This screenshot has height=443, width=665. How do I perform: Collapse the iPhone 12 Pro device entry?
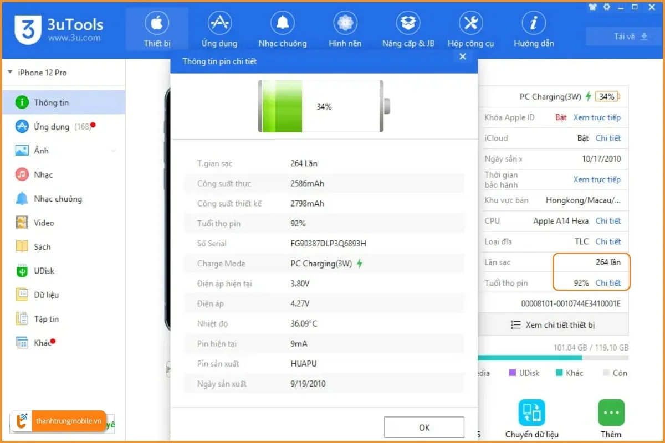9,72
